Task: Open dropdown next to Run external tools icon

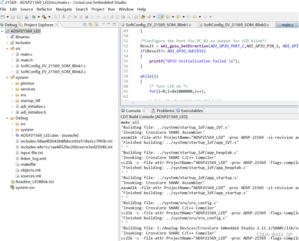Action: pyautogui.click(x=49, y=17)
